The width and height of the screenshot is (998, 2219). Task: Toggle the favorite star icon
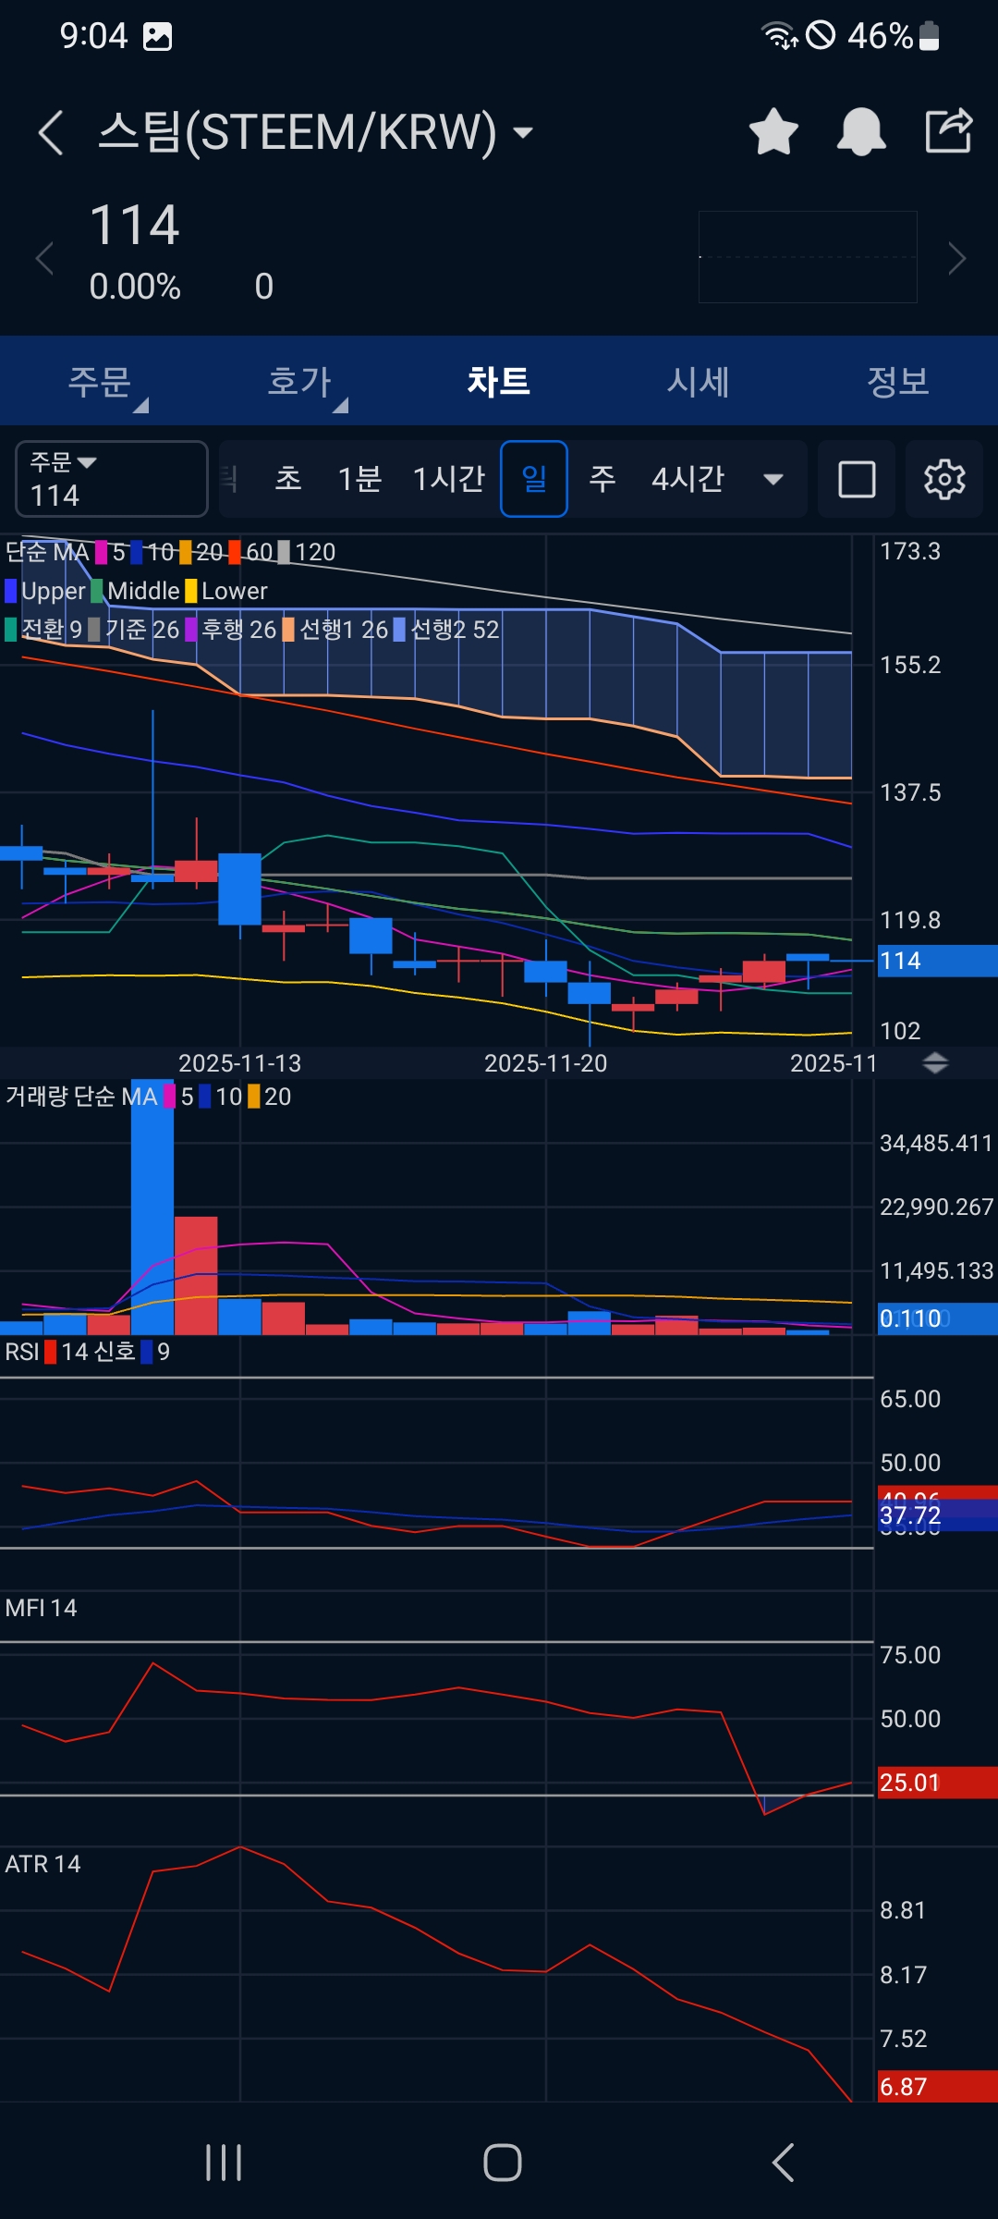[x=773, y=131]
